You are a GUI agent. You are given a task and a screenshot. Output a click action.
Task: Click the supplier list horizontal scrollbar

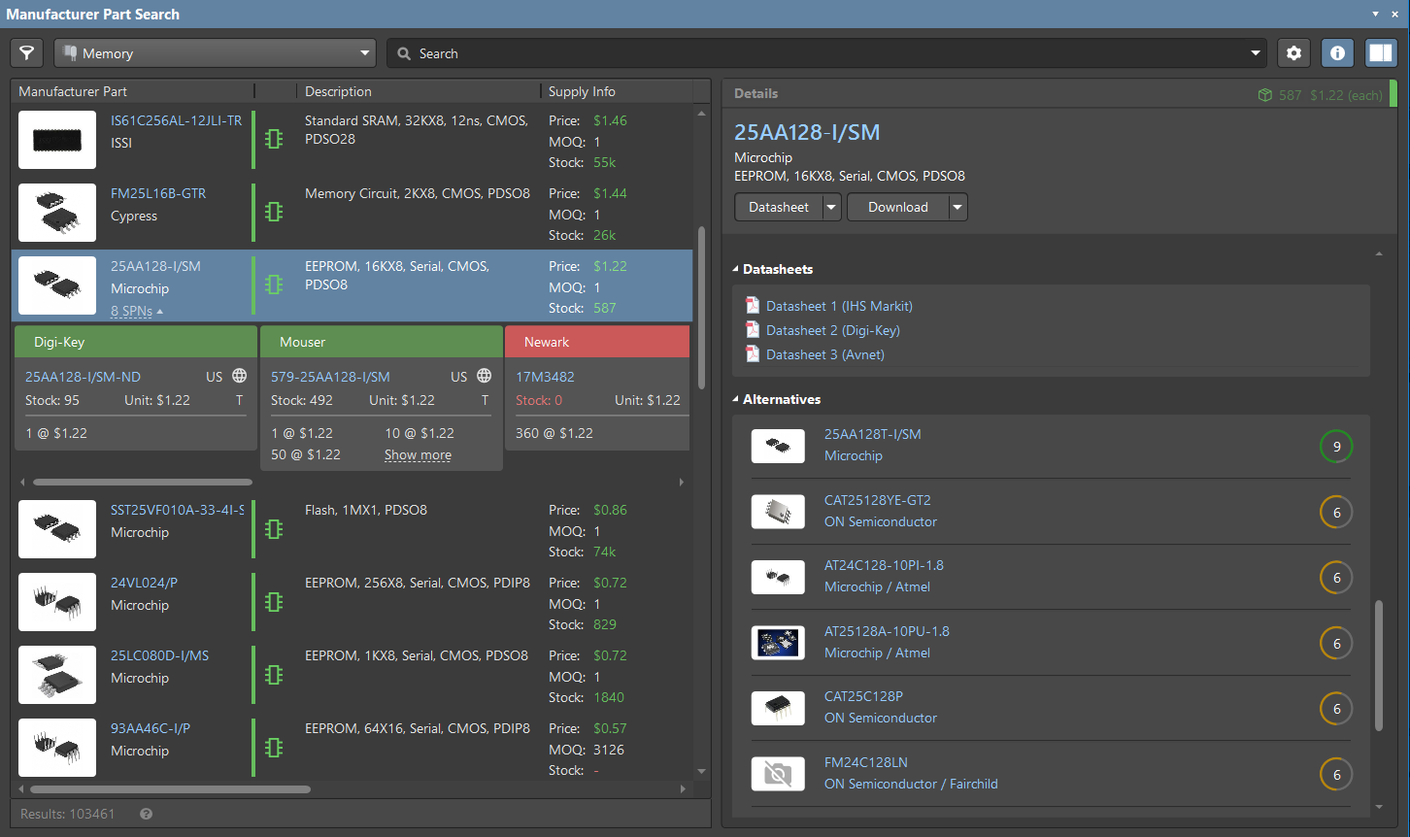point(142,482)
